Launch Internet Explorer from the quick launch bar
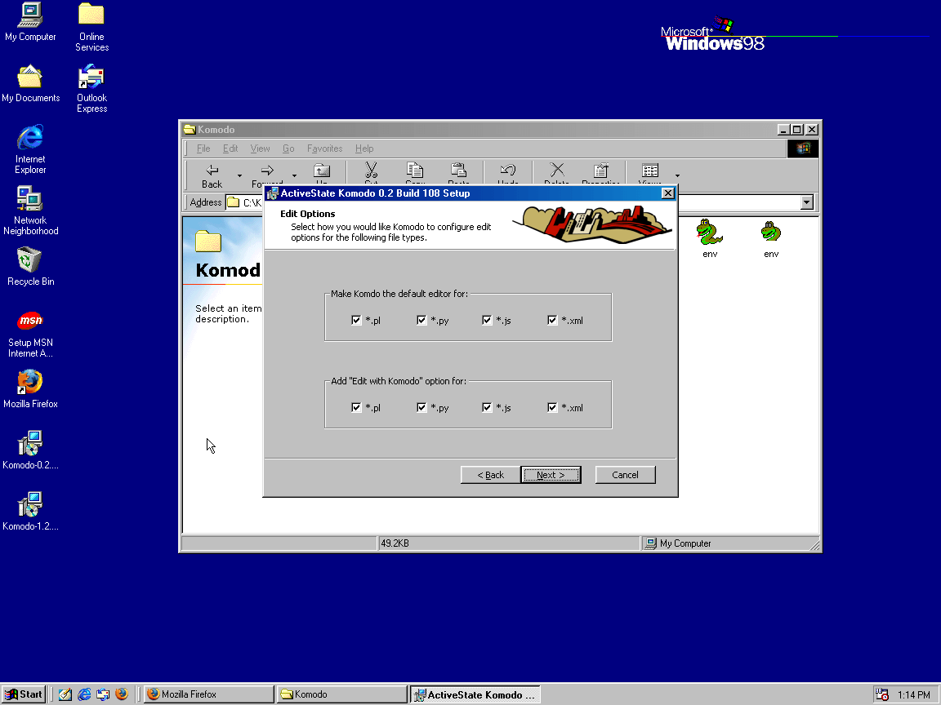The height and width of the screenshot is (705, 941). point(84,694)
